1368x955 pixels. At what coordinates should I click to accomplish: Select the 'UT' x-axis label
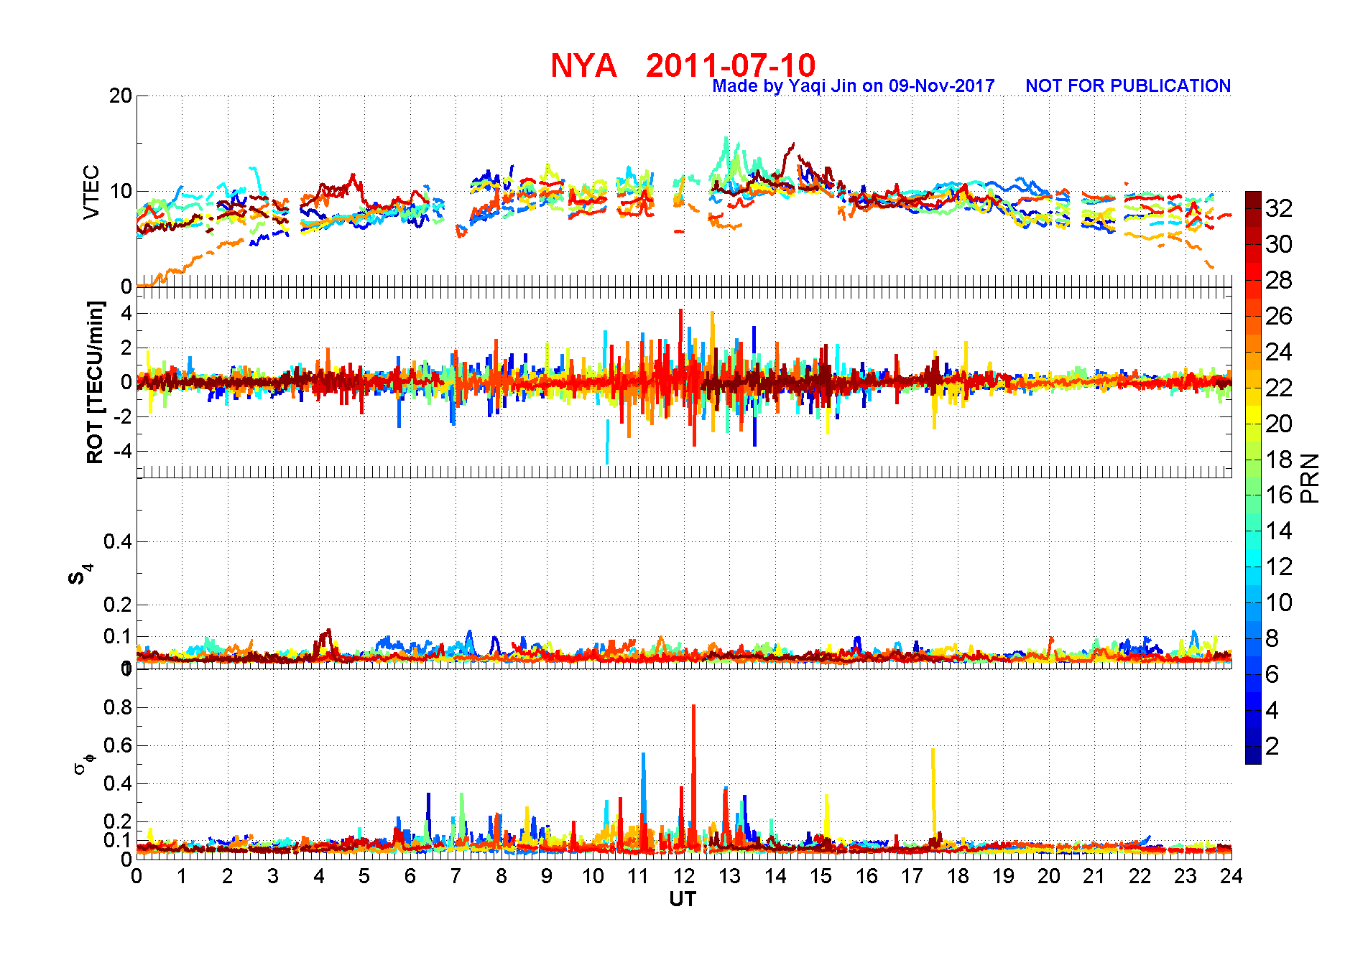pyautogui.click(x=683, y=899)
